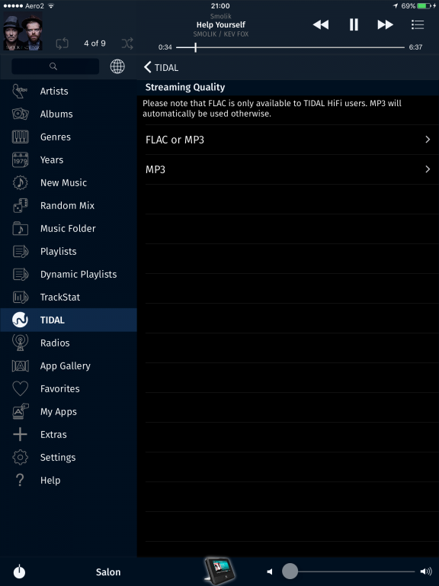Screen dimensions: 439x586
Task: Select Settings menu label
Action: point(58,458)
